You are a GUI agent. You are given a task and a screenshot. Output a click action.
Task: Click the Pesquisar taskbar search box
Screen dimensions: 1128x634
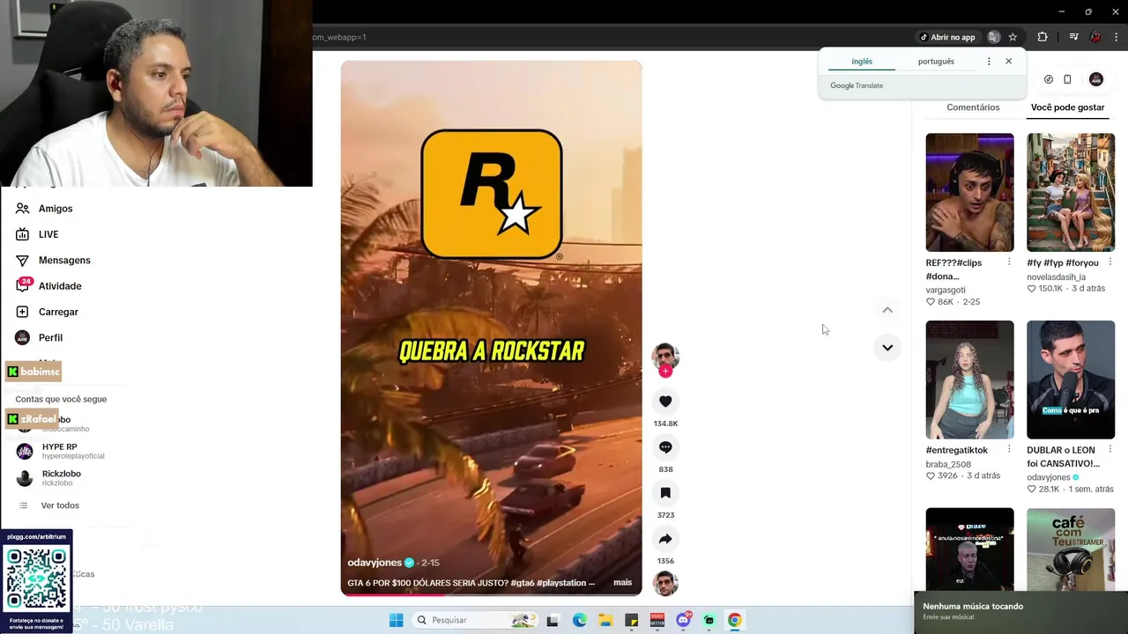[x=476, y=620]
